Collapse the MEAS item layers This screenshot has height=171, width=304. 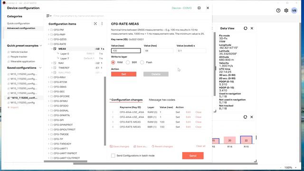[x=52, y=48]
